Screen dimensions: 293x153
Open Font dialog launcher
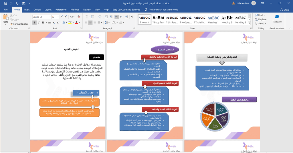[81, 28]
